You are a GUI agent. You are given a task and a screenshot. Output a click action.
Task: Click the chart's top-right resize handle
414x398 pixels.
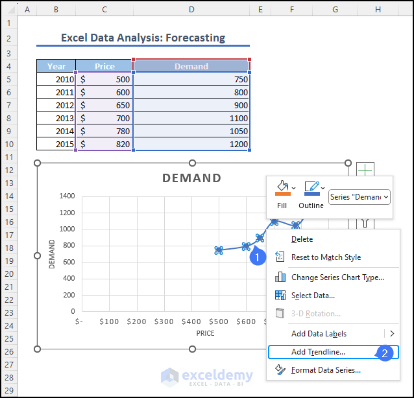[348, 163]
